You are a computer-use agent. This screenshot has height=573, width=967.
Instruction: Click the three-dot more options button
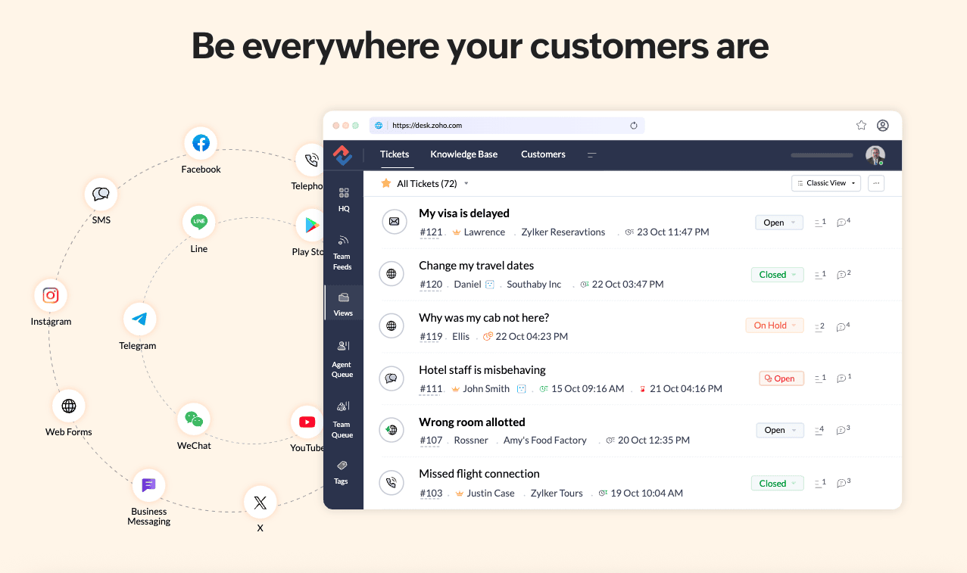pos(877,183)
